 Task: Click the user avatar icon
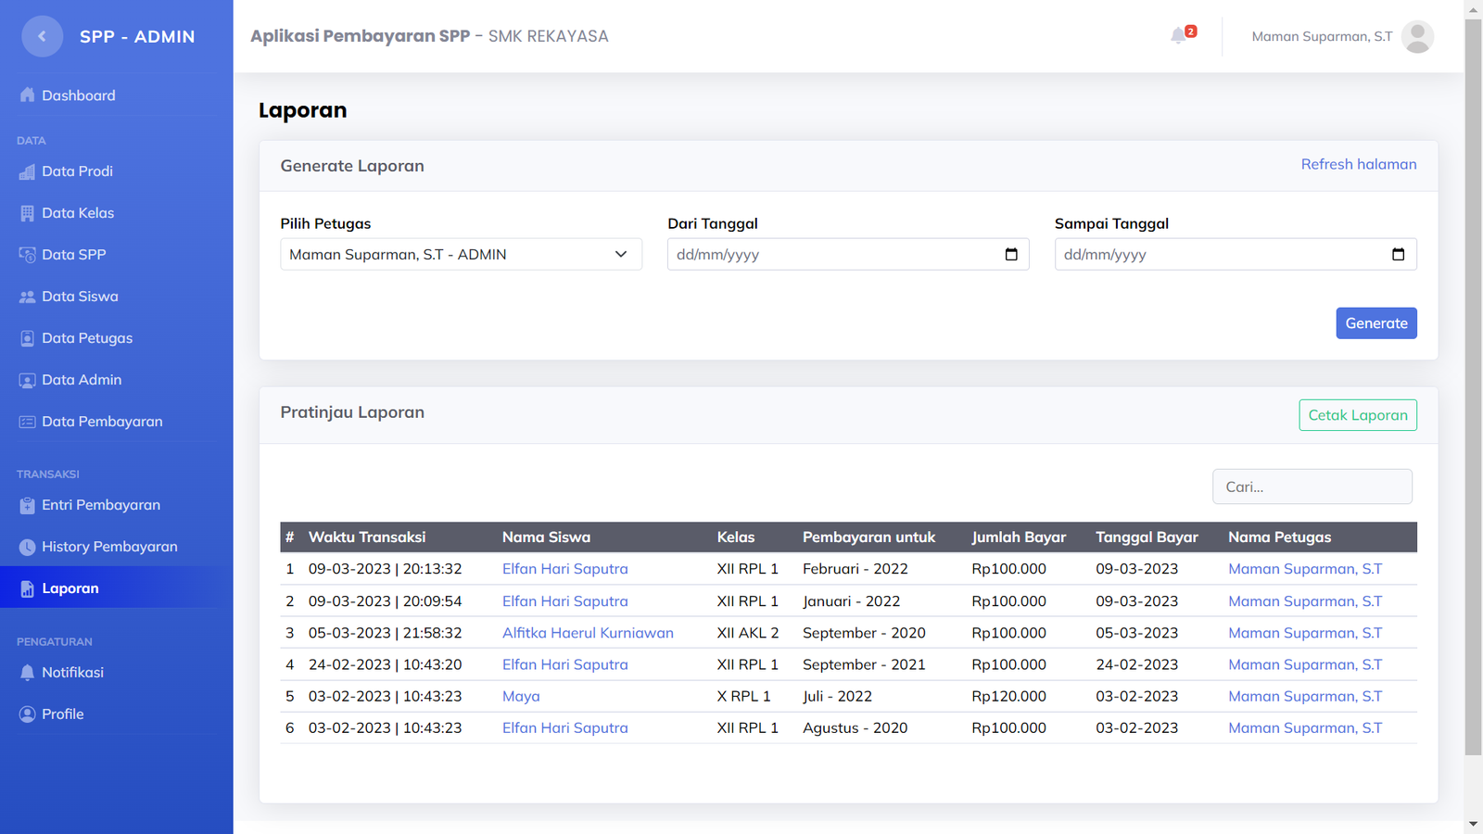click(x=1416, y=37)
